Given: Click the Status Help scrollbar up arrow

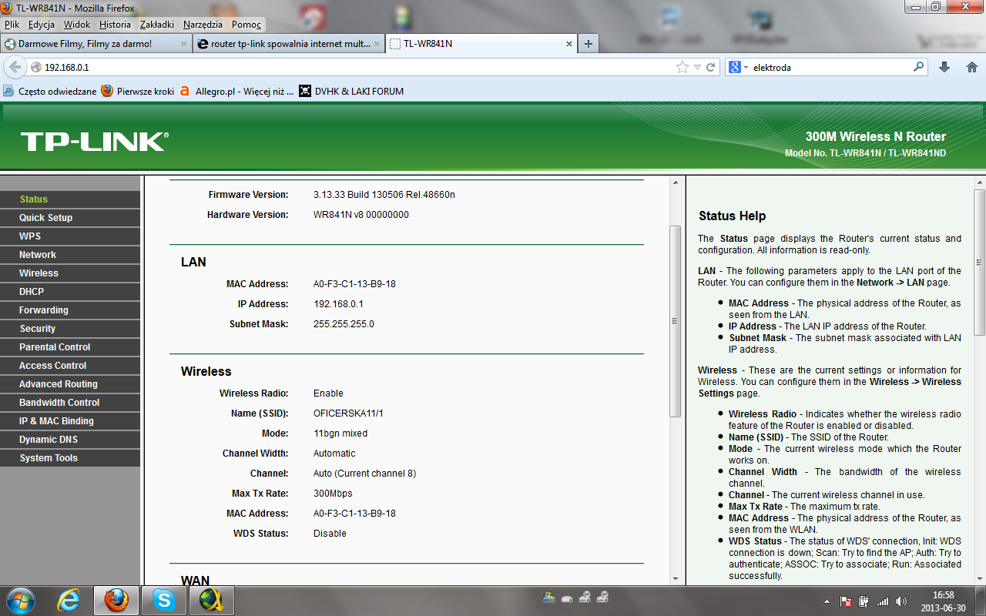Looking at the screenshot, I should [x=979, y=182].
